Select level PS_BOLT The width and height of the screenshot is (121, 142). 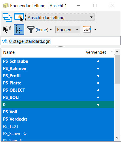point(58,97)
